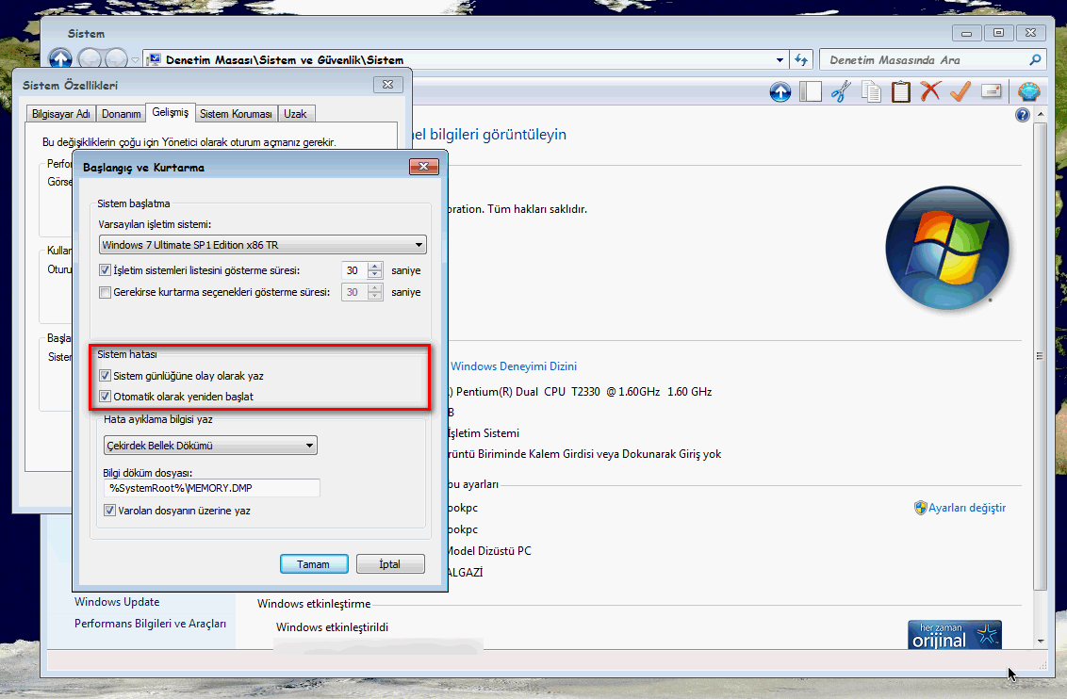Open the Varsayılan işletim sistemi dropdown
1067x699 pixels.
(263, 245)
